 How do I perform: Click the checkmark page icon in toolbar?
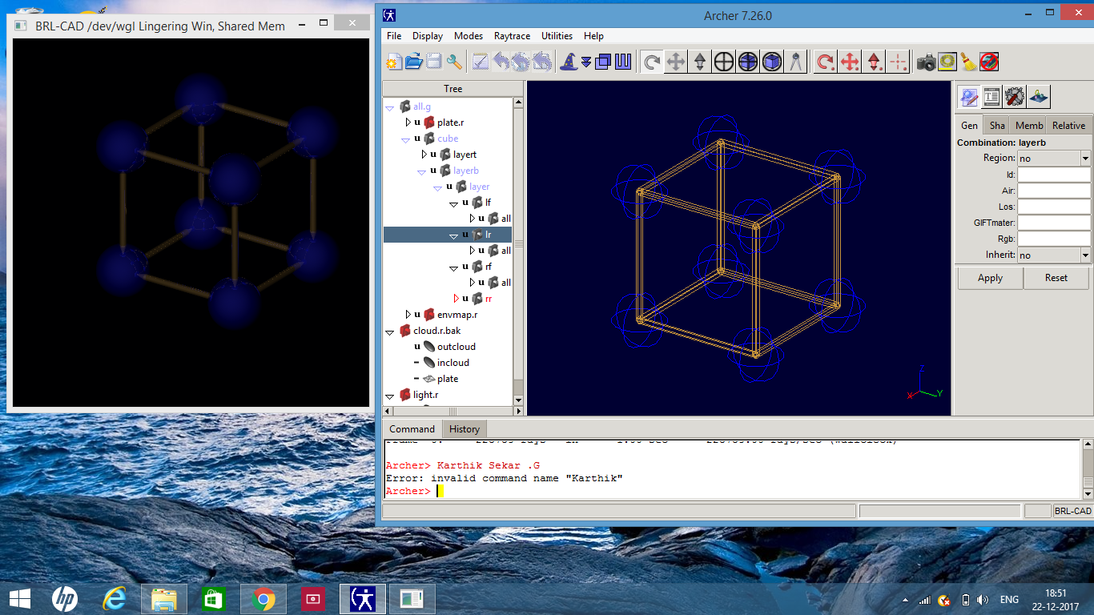click(481, 62)
